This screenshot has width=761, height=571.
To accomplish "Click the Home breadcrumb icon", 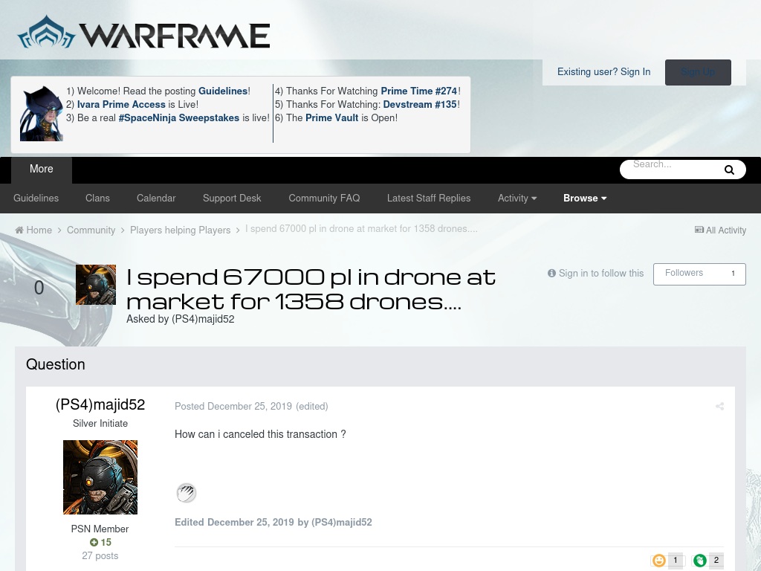I will (x=19, y=230).
